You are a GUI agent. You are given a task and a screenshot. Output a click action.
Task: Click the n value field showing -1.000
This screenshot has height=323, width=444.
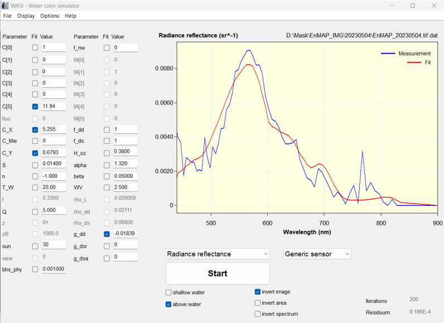(54, 176)
